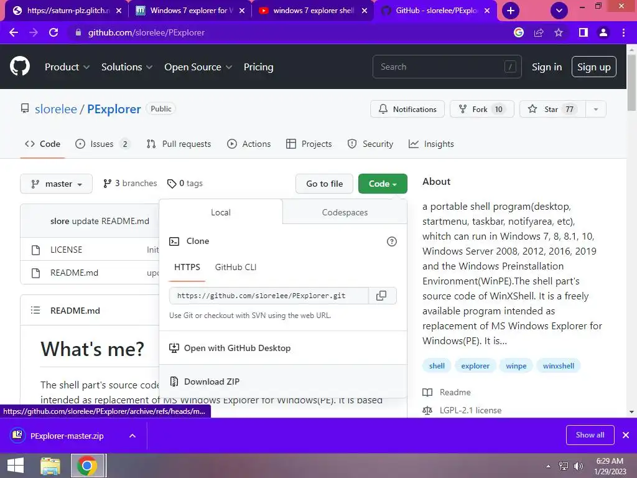Open a new tab with plus button

click(x=511, y=11)
